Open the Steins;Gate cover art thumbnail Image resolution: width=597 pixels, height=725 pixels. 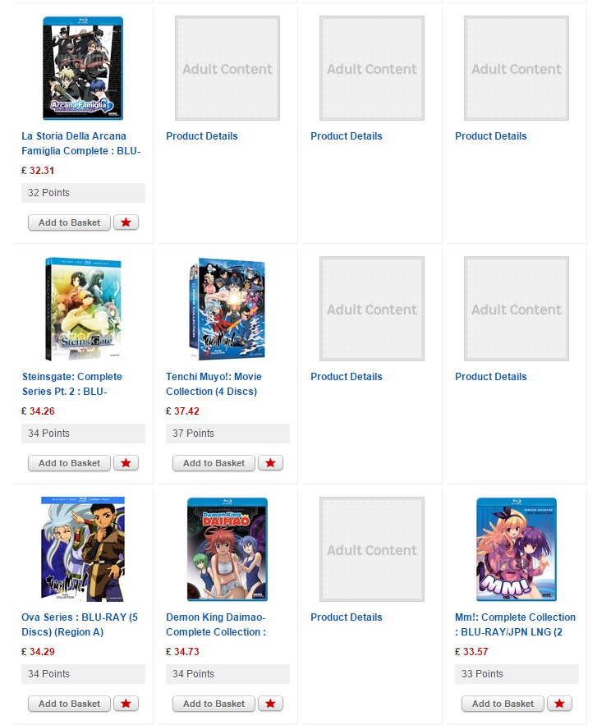pyautogui.click(x=83, y=309)
